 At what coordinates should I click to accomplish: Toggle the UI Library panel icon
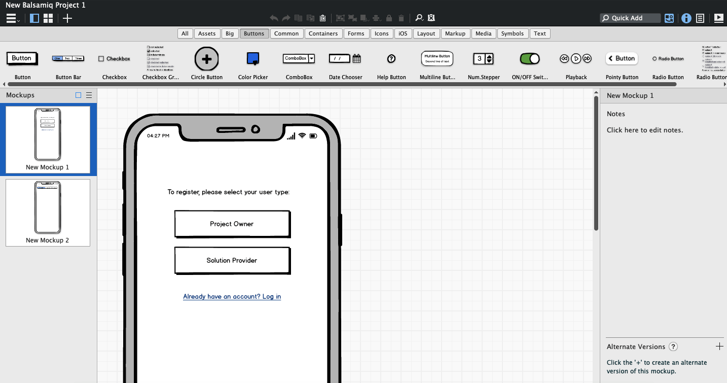[669, 18]
